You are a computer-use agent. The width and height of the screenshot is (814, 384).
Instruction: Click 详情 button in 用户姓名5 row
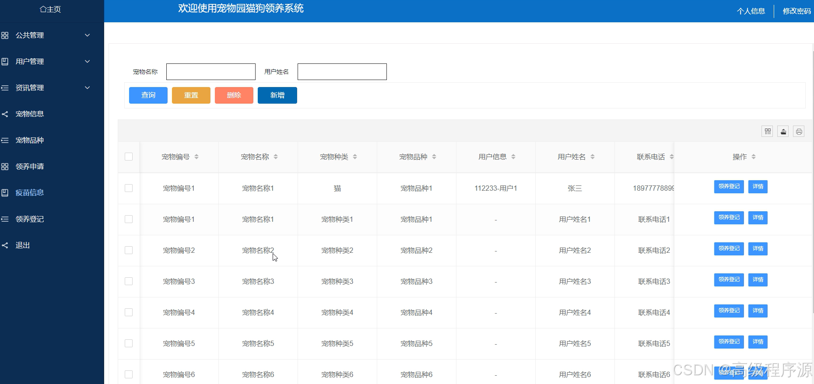pos(758,342)
